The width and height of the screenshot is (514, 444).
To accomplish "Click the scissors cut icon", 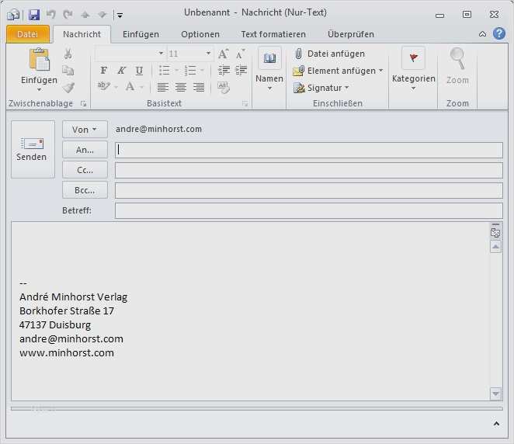I will [x=68, y=54].
